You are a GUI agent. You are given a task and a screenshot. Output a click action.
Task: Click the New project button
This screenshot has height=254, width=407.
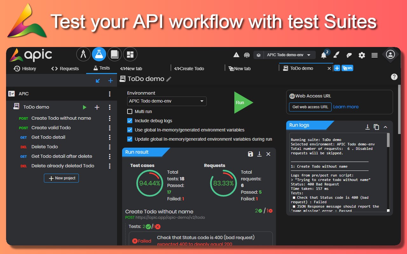click(x=61, y=178)
